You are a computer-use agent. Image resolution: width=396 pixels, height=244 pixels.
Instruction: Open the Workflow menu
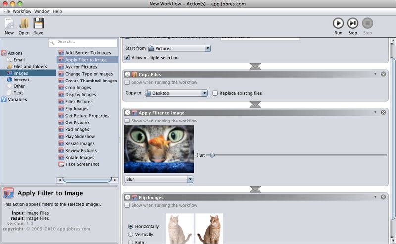22,11
